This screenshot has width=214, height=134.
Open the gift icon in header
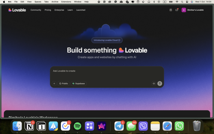tap(171, 10)
